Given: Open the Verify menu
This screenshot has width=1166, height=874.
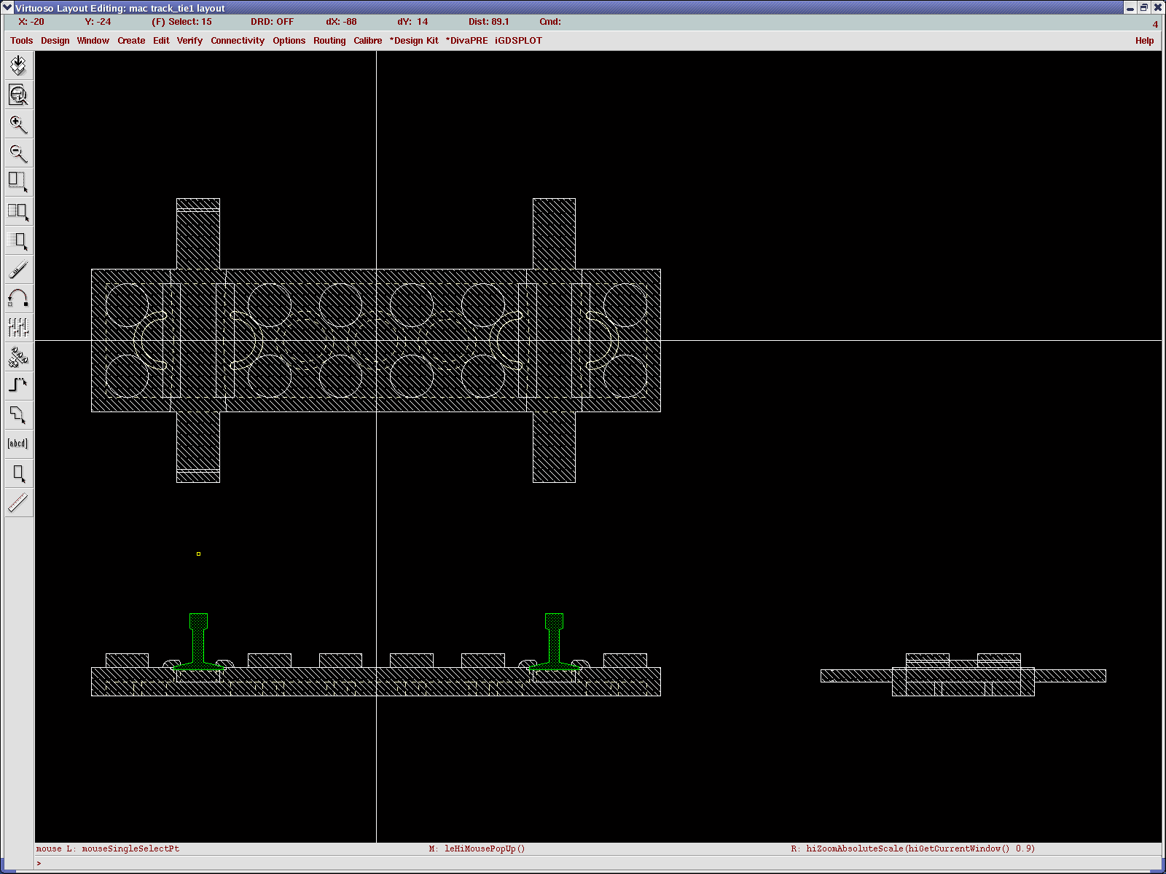Looking at the screenshot, I should coord(189,41).
